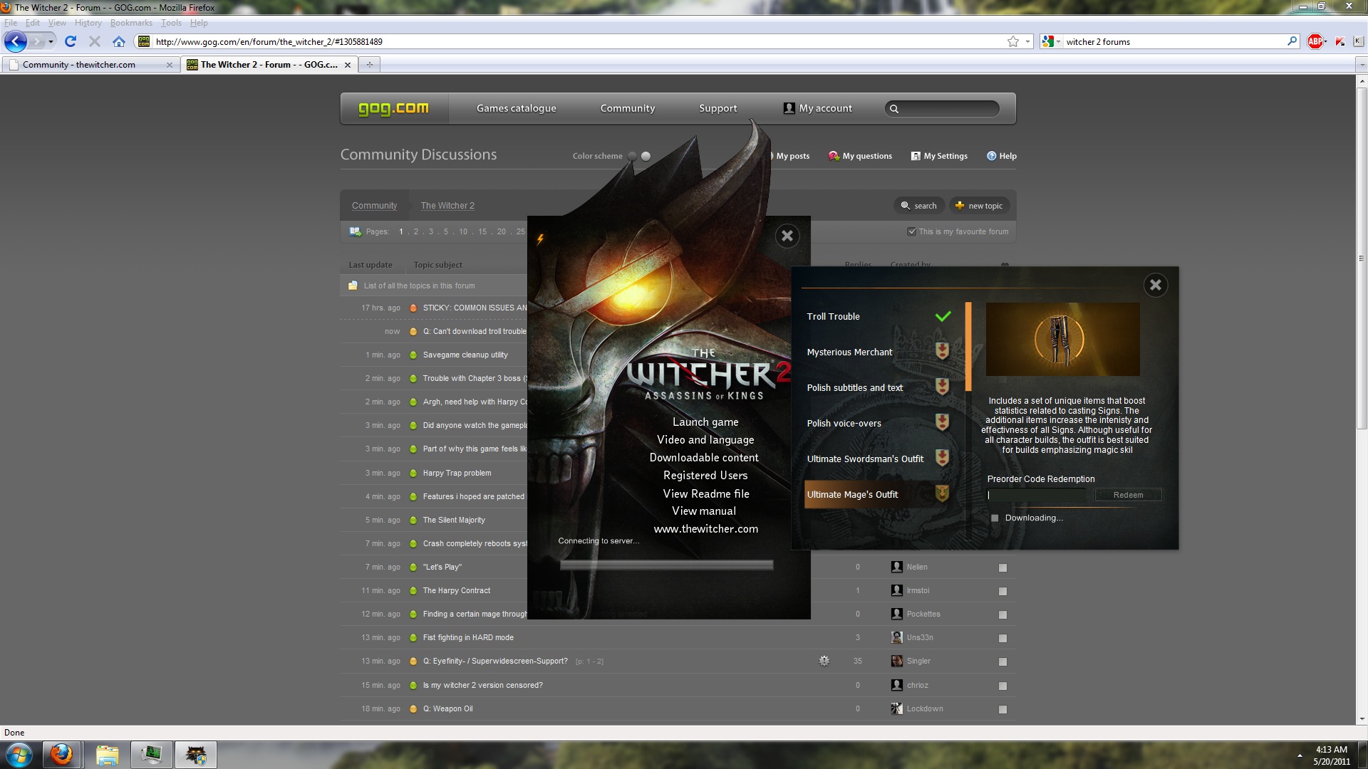Open the browser home page icon

click(119, 41)
